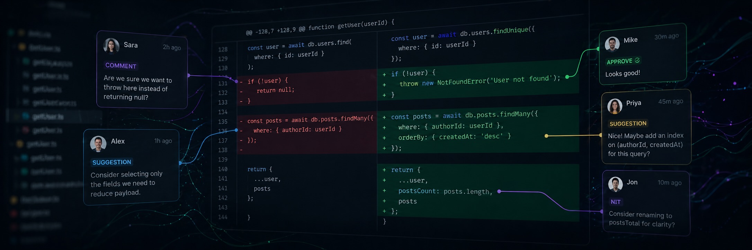Click the added 'orderBy: { createdAt' line
Viewport: 752px width, 250px height.
click(455, 137)
